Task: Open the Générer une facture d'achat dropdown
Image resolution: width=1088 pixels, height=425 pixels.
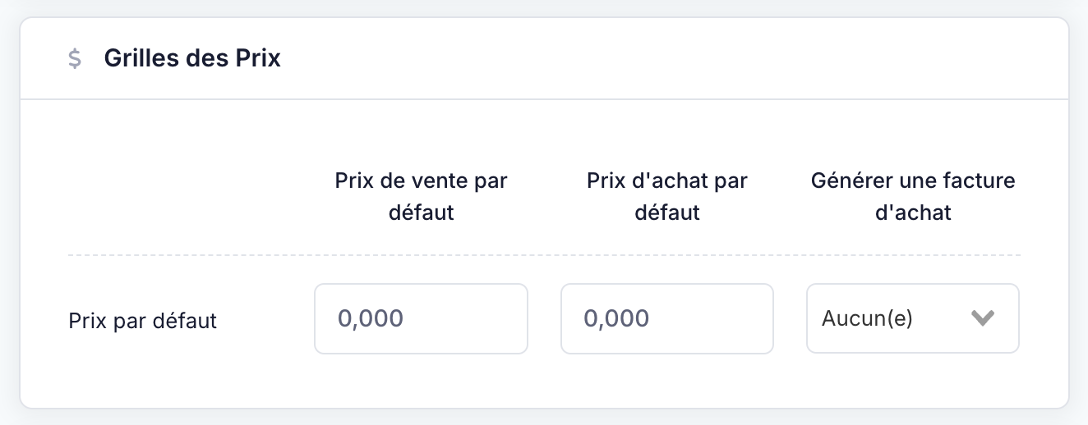Action: pyautogui.click(x=913, y=318)
